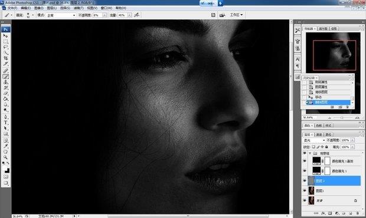
Task: Hide the 背景 layer with its eye
Action: (x=305, y=200)
